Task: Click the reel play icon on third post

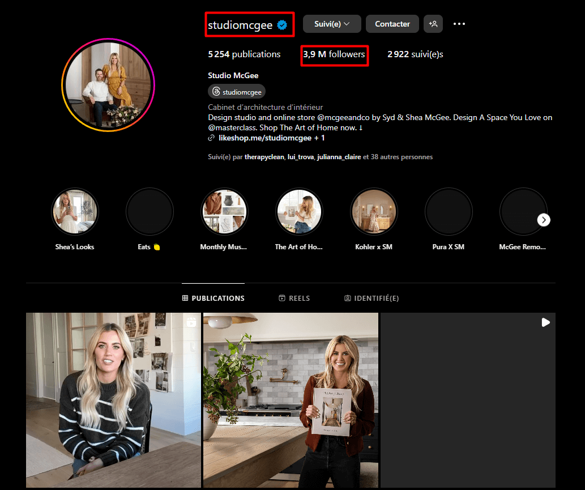Action: coord(545,322)
